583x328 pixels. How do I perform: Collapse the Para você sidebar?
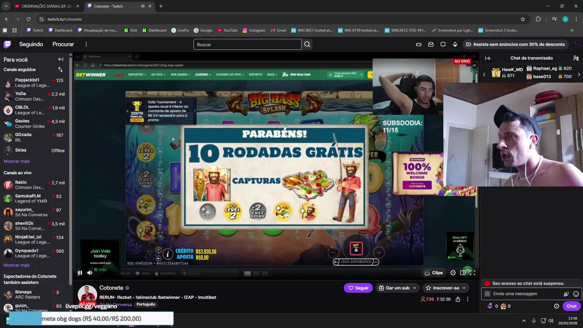[61, 59]
